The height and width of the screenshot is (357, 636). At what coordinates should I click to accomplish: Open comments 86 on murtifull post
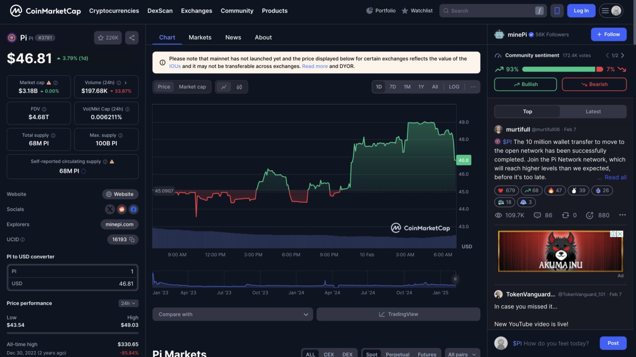(543, 215)
